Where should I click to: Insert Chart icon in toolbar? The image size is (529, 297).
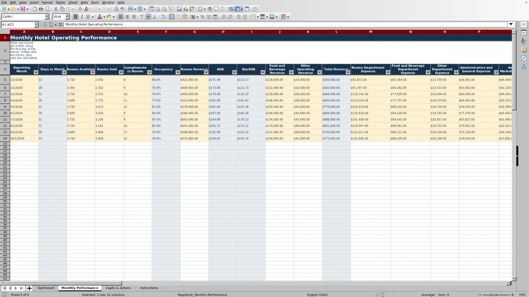pos(186,9)
